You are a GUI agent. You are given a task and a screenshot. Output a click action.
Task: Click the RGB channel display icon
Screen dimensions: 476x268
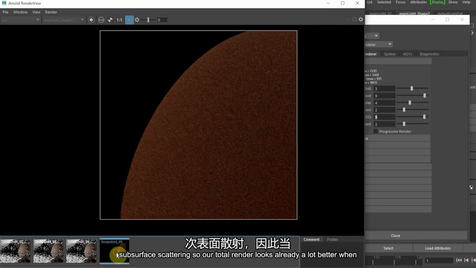101,20
